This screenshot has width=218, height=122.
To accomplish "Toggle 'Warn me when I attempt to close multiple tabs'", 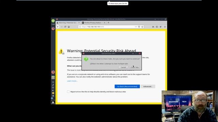I will 91,64.
